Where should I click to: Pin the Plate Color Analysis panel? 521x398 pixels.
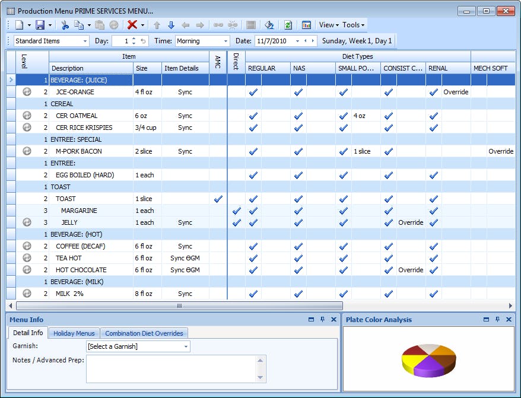[x=497, y=319]
